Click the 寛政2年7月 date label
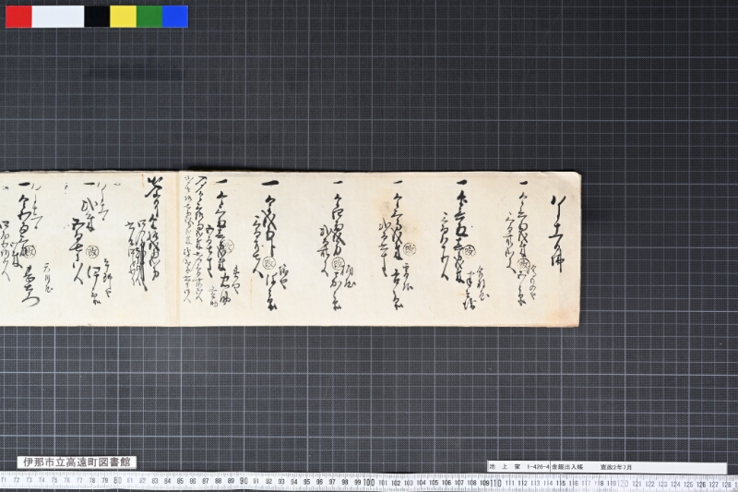 point(616,467)
